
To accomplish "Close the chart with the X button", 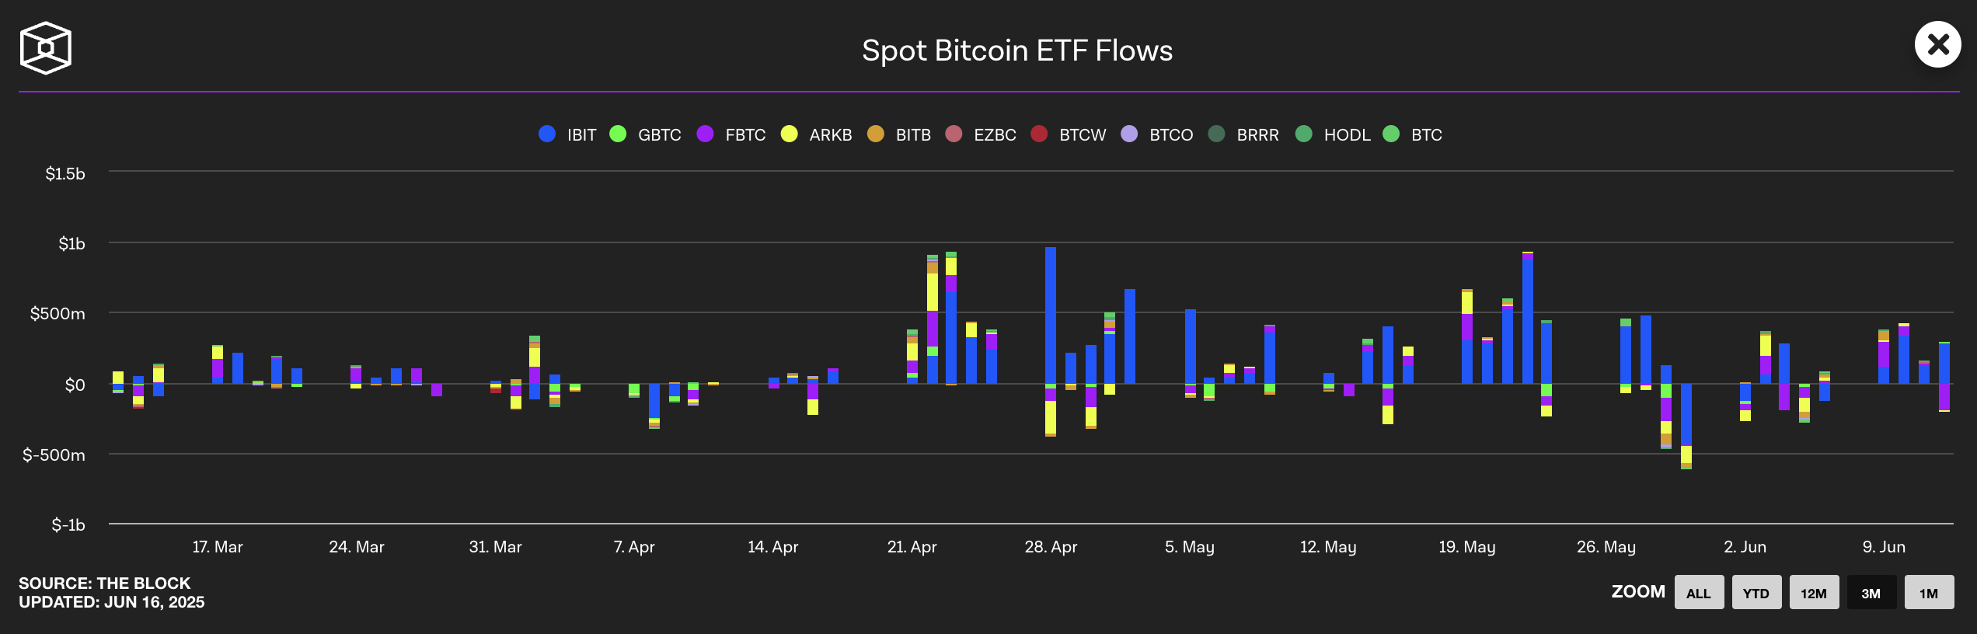I will tap(1938, 44).
